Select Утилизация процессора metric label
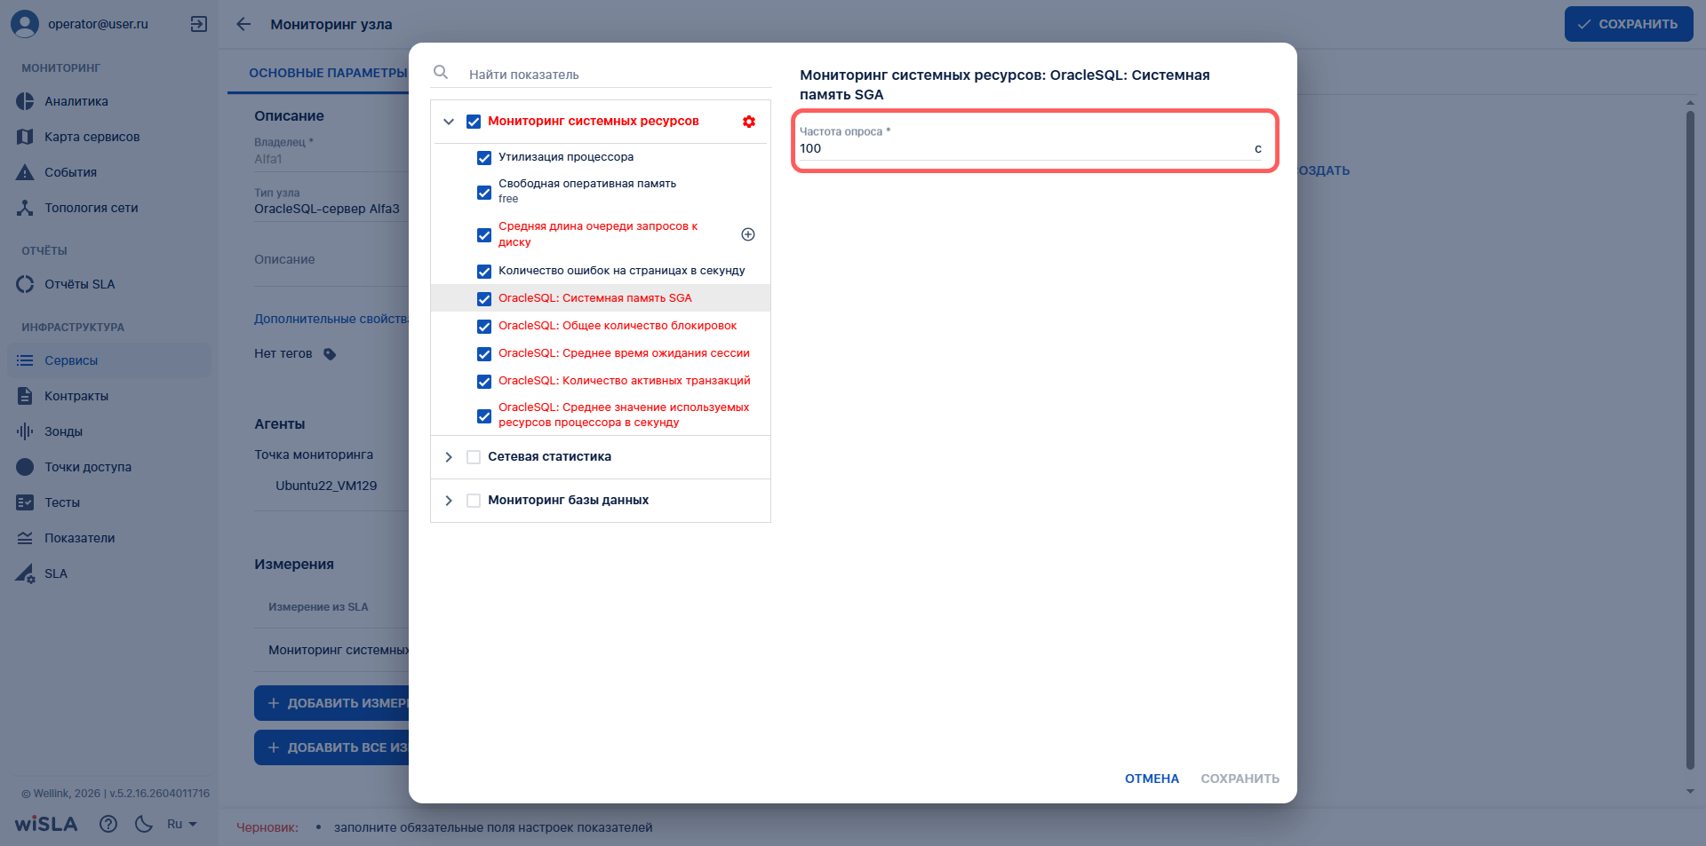1706x846 pixels. click(x=566, y=157)
